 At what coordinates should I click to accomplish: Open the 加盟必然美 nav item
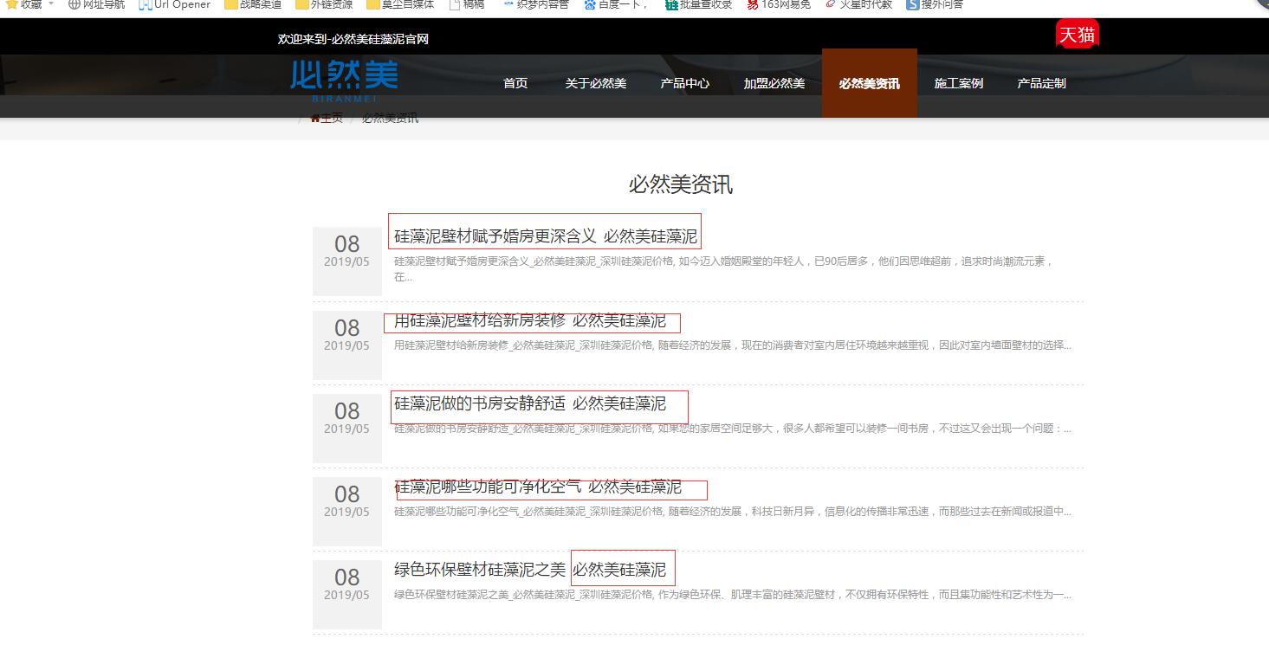[x=774, y=83]
